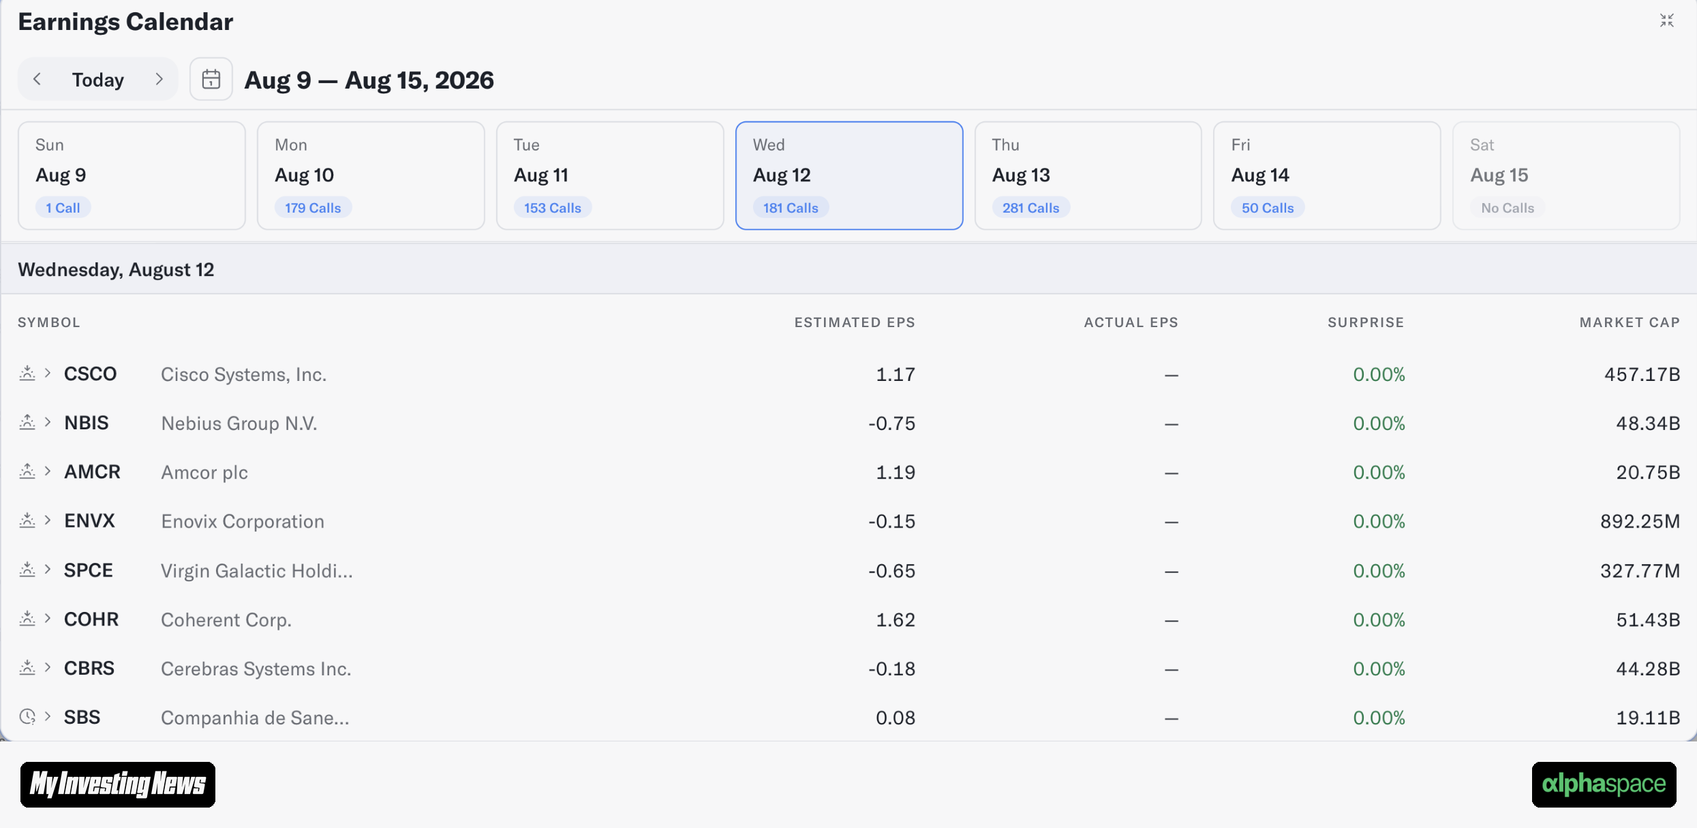1697x828 pixels.
Task: Expand the CSCO row chevron
Action: point(48,373)
